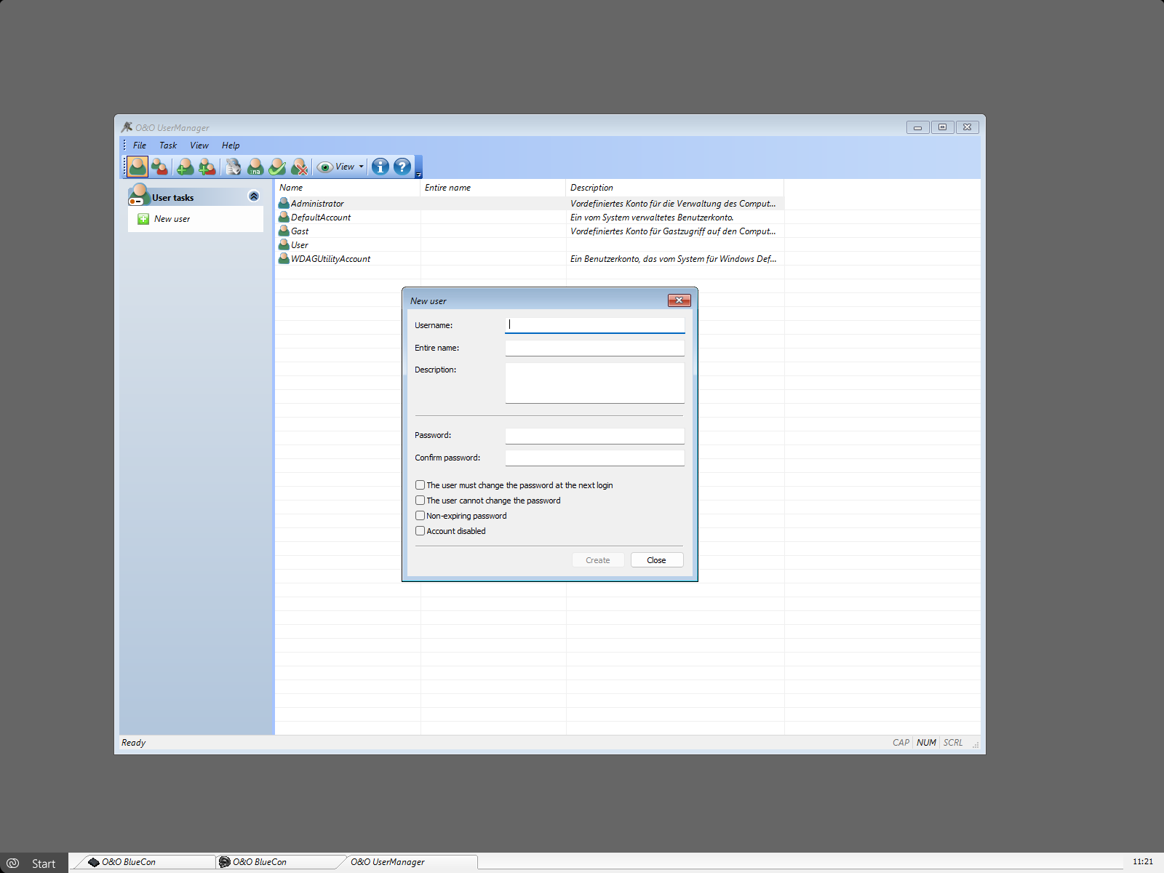Click the change password key icon
Screen dimensions: 1164x873
point(233,167)
